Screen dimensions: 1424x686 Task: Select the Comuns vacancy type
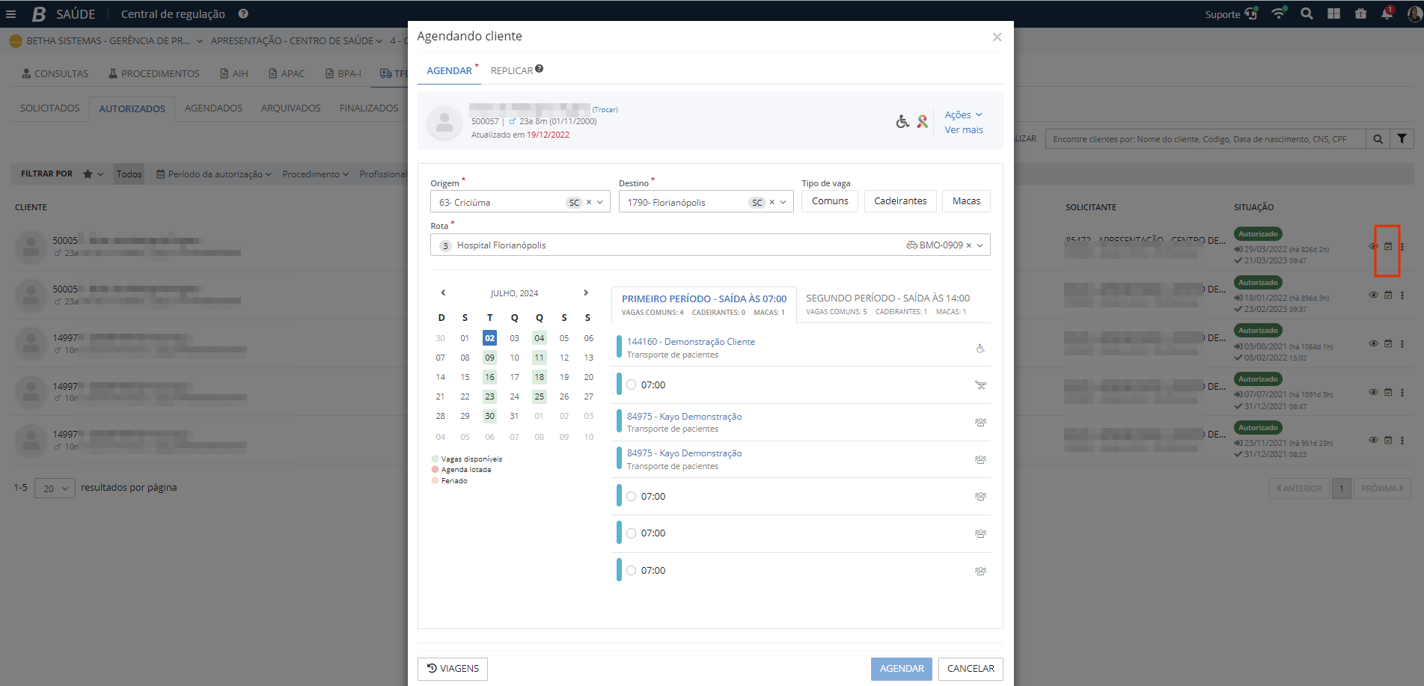tap(830, 201)
